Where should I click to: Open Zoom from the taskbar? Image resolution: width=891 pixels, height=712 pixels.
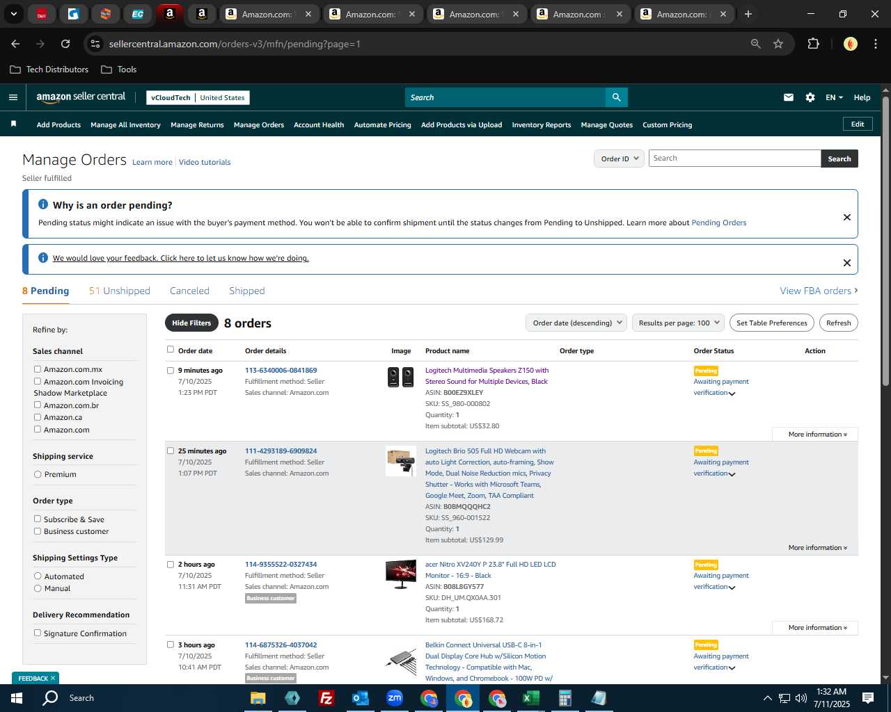395,698
